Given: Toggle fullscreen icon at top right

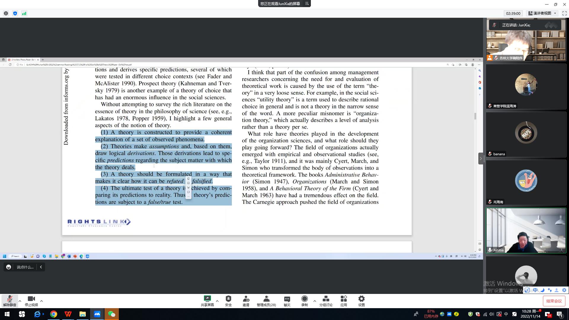Looking at the screenshot, I should point(564,13).
